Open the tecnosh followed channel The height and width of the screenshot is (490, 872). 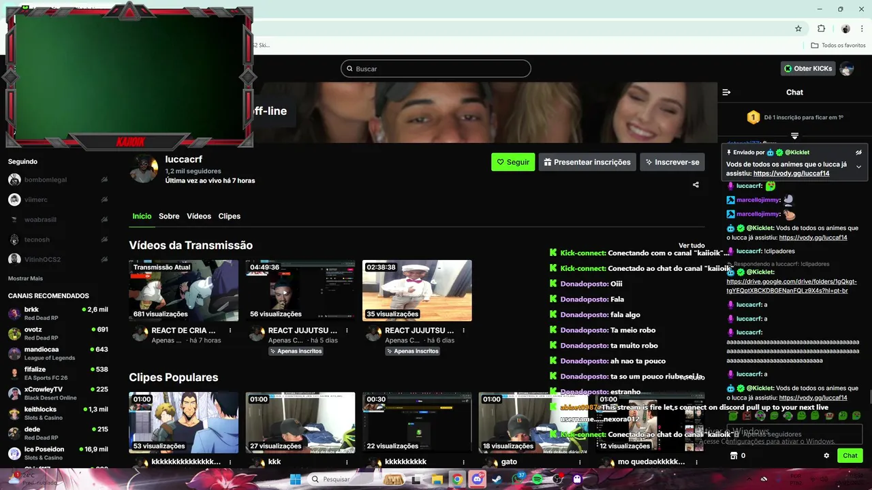[58, 240]
